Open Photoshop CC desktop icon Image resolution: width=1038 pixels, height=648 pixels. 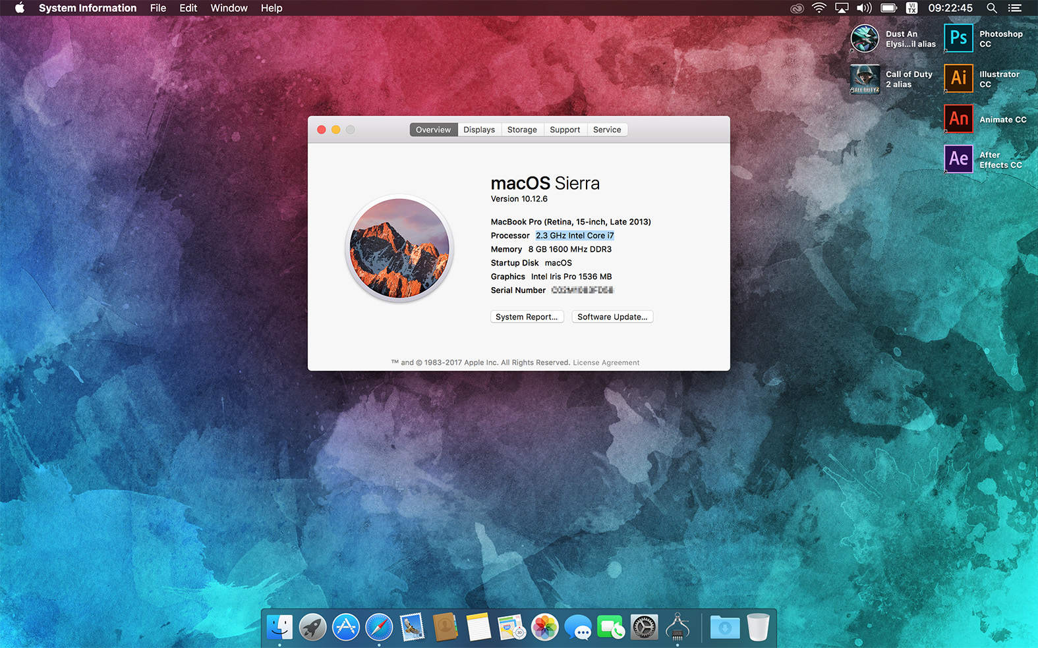point(958,38)
